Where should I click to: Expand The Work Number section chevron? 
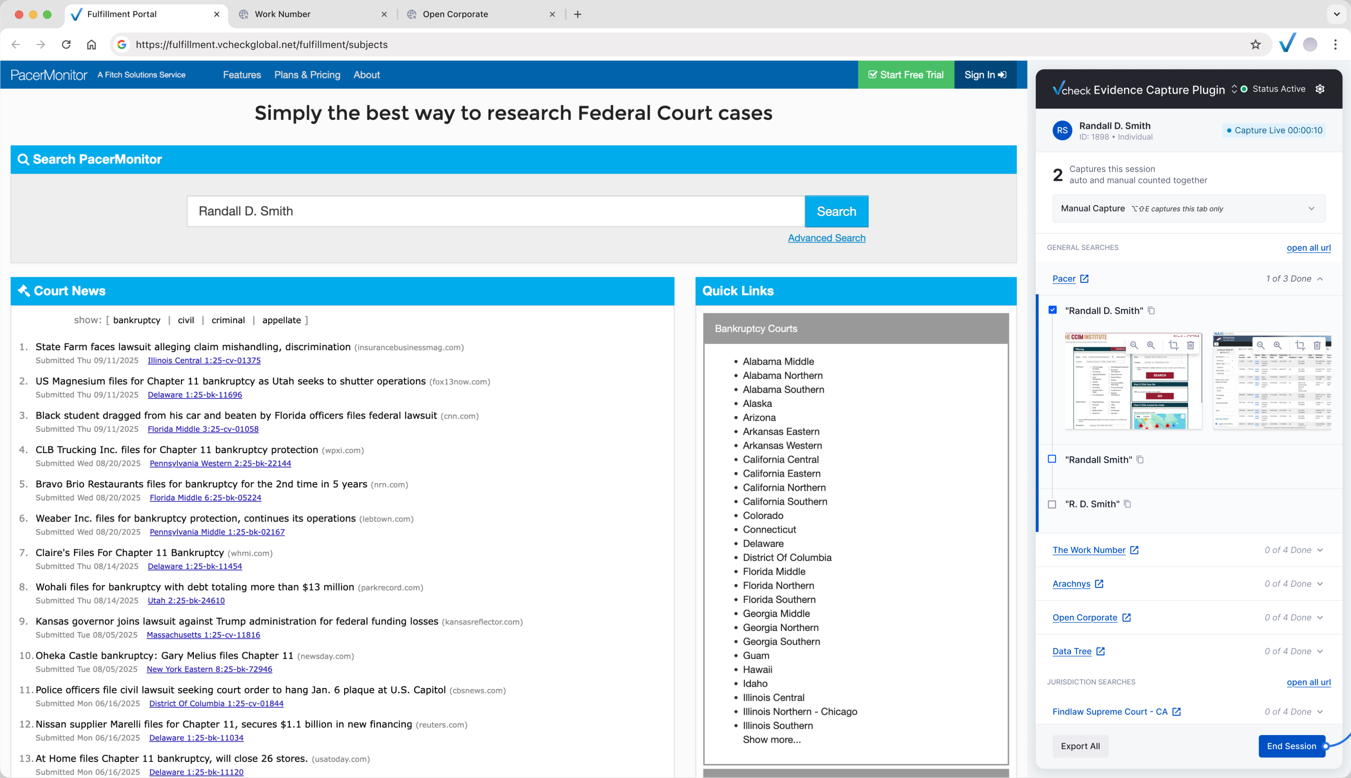1320,550
